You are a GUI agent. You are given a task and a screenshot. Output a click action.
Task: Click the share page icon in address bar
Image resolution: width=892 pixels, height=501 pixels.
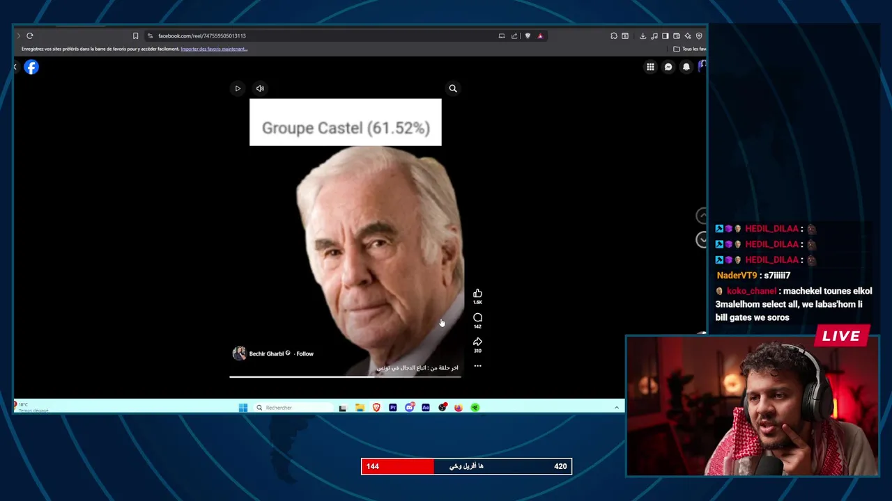coord(514,35)
